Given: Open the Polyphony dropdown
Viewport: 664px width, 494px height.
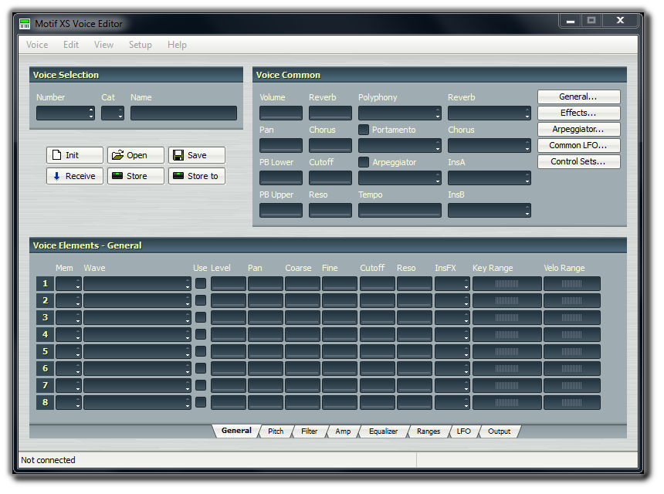Looking at the screenshot, I should tap(400, 113).
